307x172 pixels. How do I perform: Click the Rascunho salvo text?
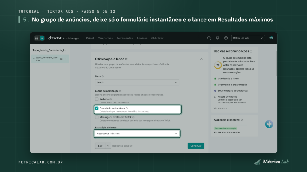[x=121, y=146]
